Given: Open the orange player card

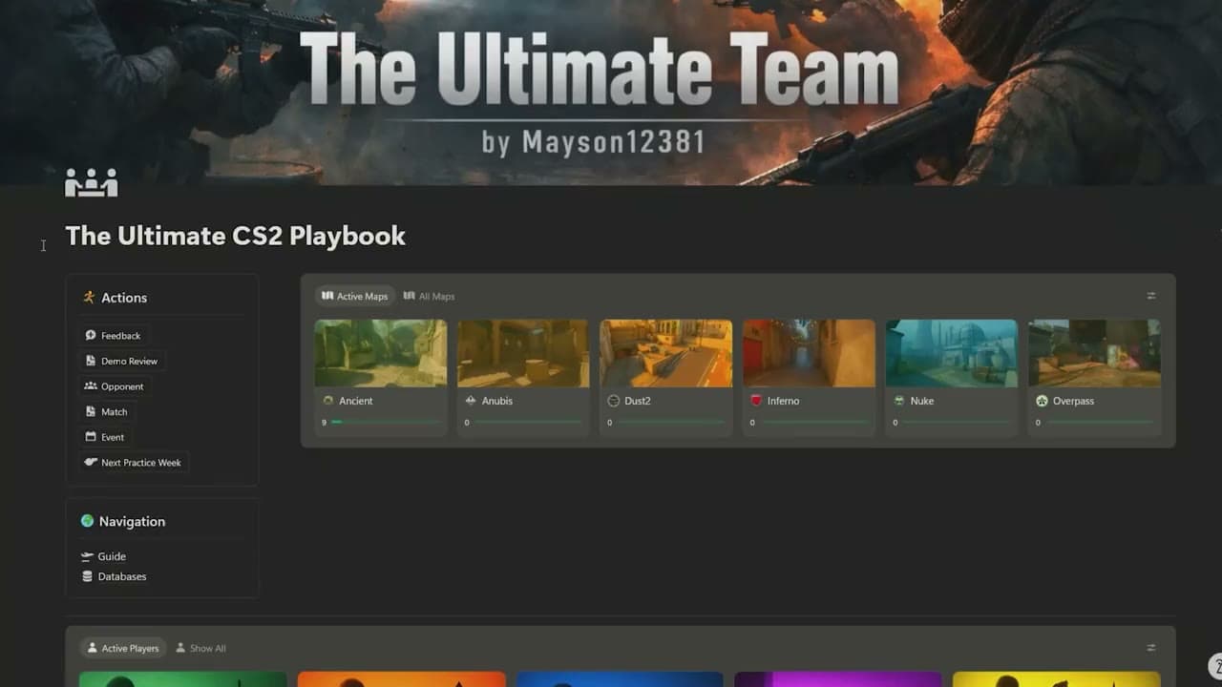Looking at the screenshot, I should 401,679.
